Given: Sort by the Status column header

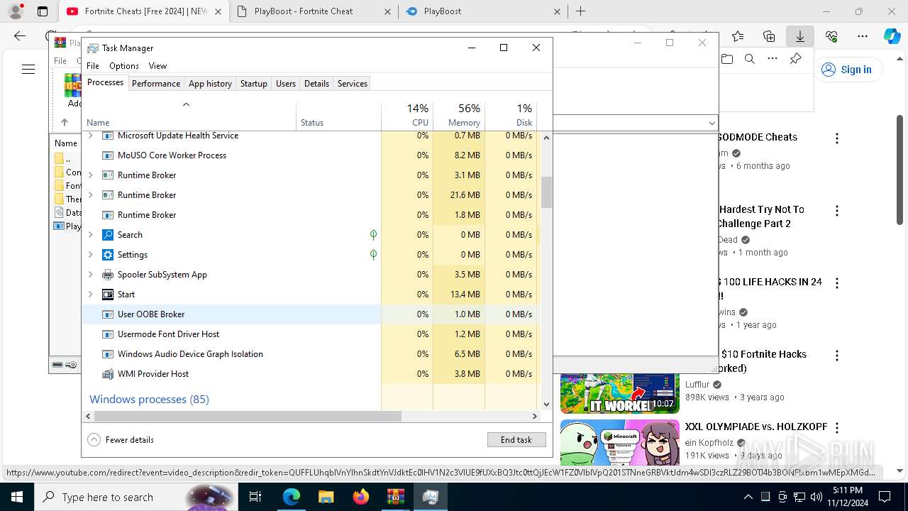Looking at the screenshot, I should (x=338, y=116).
